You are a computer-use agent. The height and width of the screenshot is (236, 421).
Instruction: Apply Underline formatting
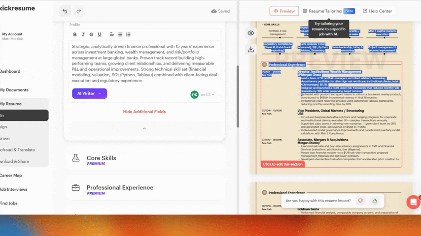[100, 34]
